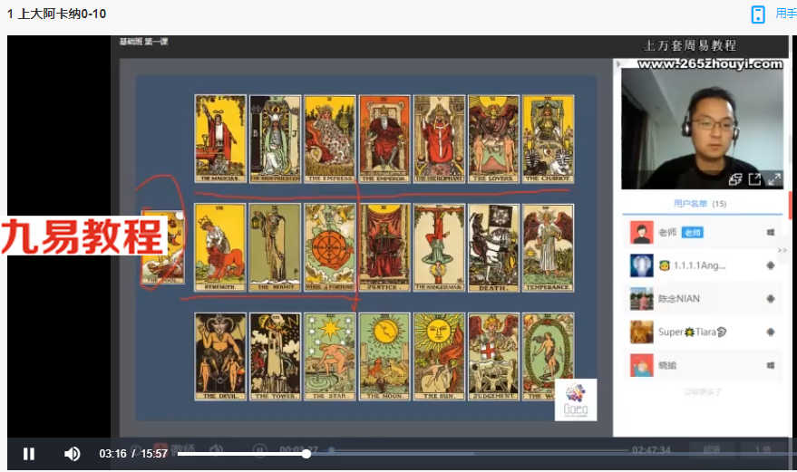The width and height of the screenshot is (797, 472).
Task: Click The Star tarot card
Action: point(330,357)
